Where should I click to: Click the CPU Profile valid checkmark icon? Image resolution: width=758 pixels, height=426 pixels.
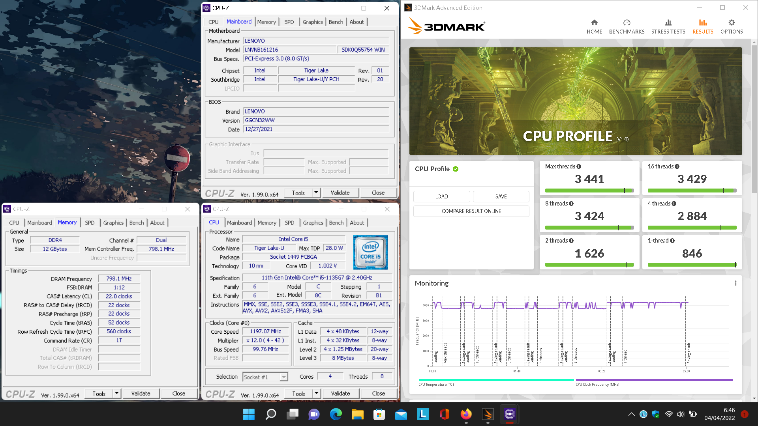pos(456,169)
